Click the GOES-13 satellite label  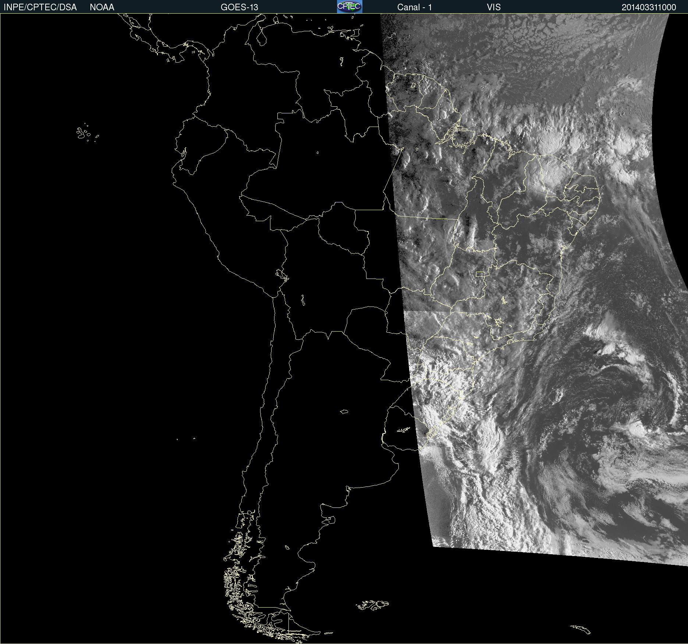240,7
